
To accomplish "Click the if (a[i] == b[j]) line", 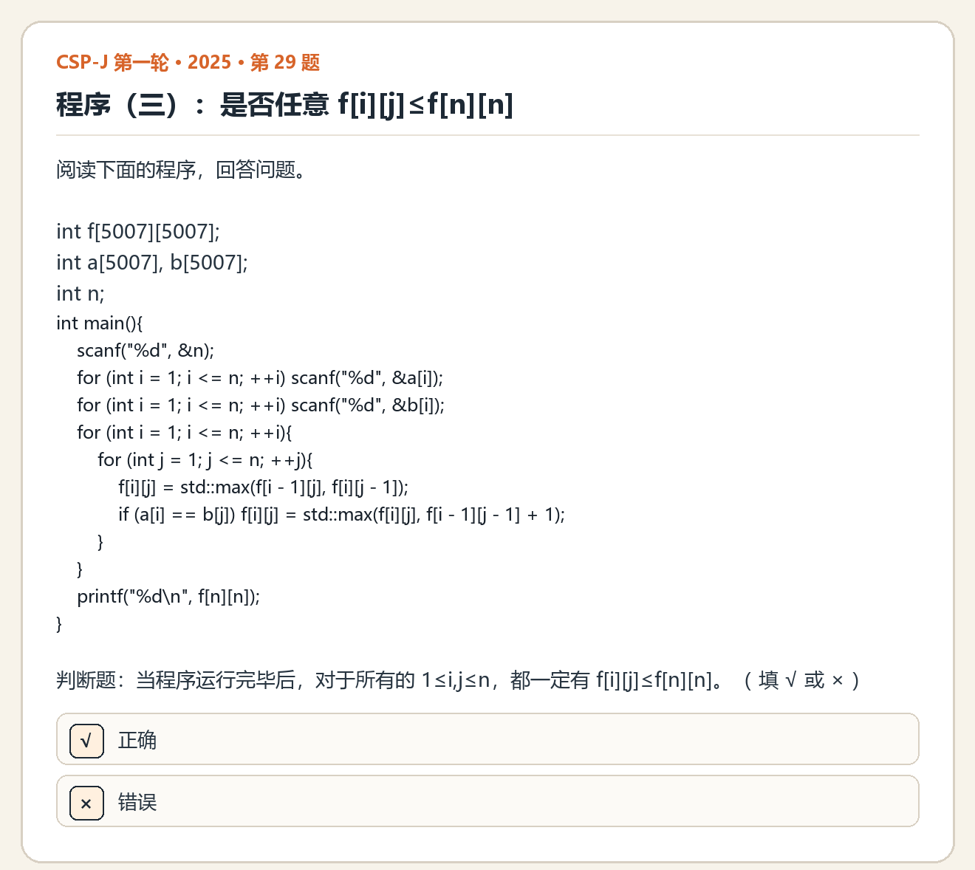I will pos(342,515).
